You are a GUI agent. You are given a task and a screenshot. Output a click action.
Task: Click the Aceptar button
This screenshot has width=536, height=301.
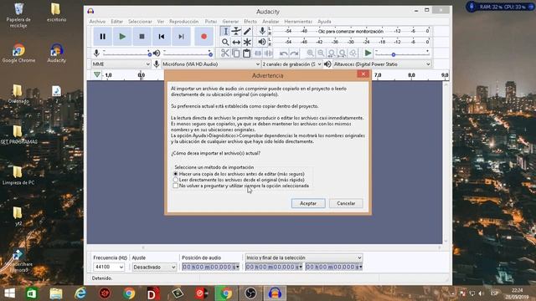(308, 203)
